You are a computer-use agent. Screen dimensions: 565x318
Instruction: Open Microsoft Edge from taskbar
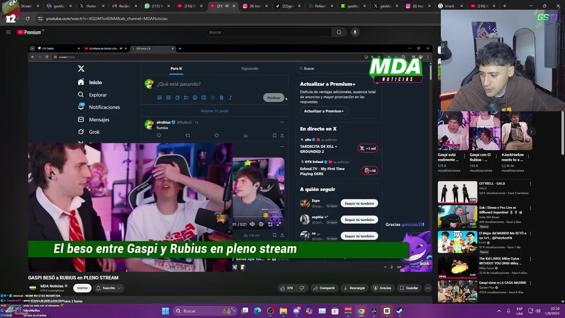(x=258, y=311)
